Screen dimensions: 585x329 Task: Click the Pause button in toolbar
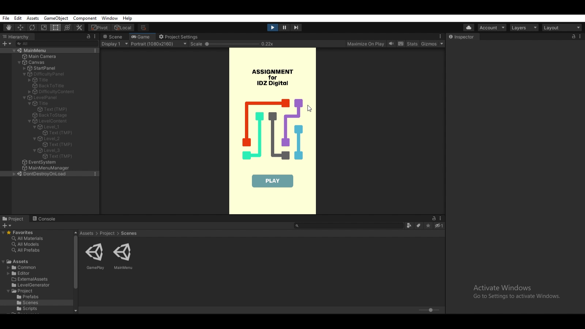pos(284,27)
